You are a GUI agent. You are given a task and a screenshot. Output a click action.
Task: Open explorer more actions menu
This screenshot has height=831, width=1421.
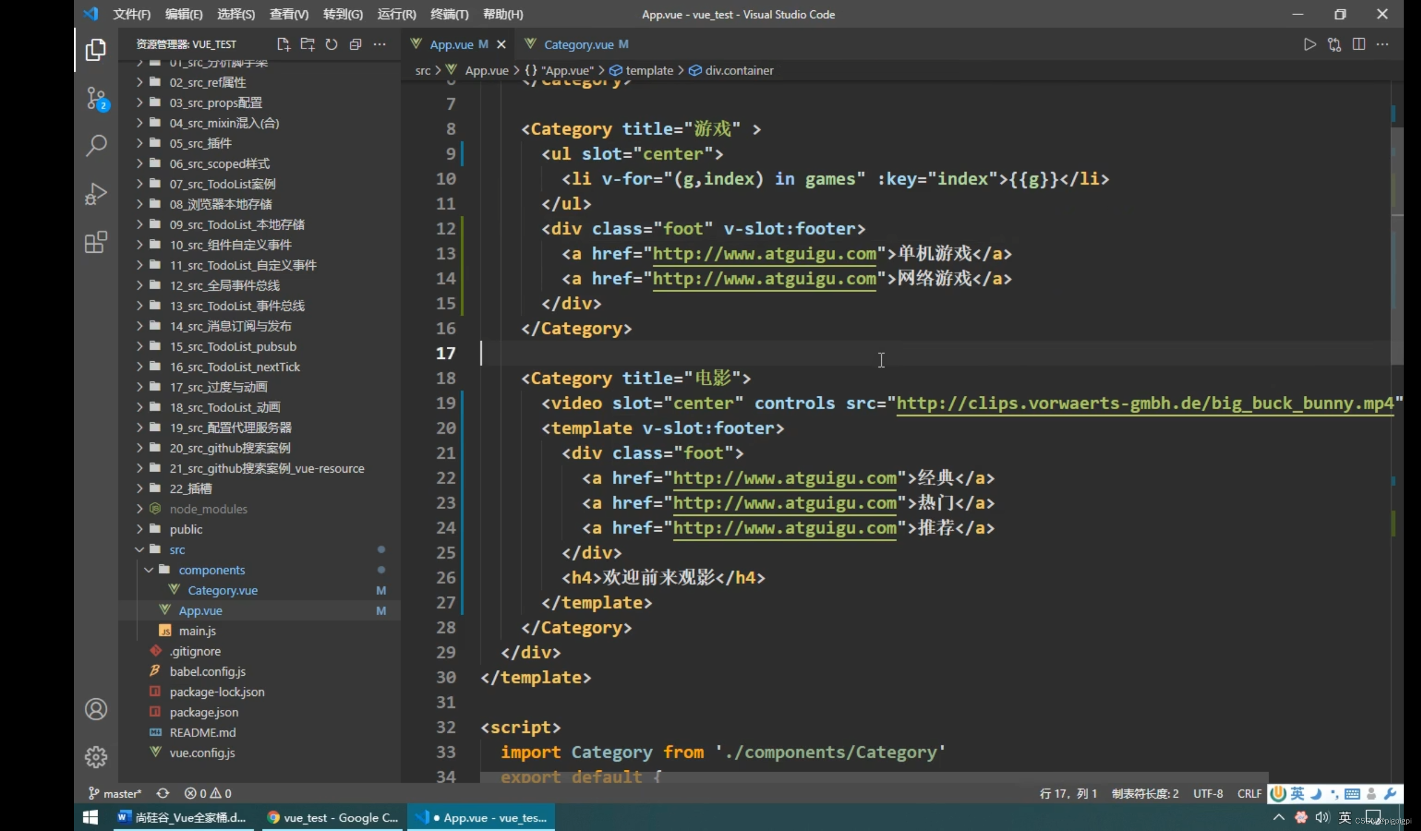coord(379,44)
